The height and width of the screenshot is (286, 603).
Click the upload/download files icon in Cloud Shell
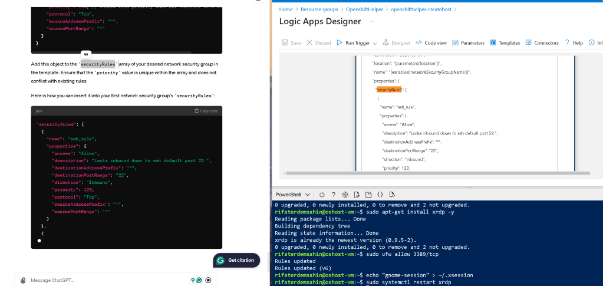357,195
